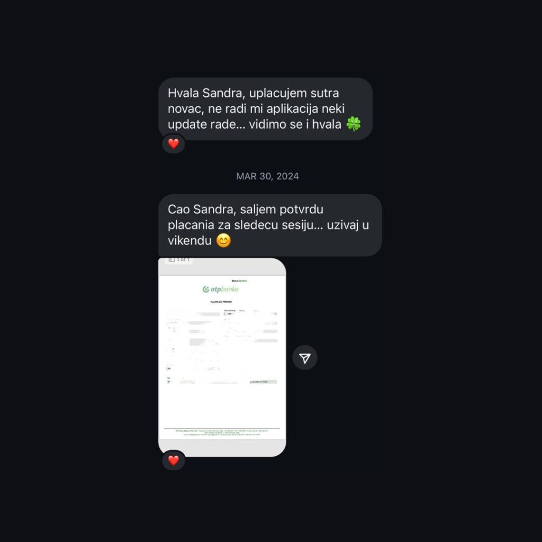Tap the MAR 30, 2024 date separator
Image resolution: width=542 pixels, height=542 pixels.
pyautogui.click(x=267, y=176)
